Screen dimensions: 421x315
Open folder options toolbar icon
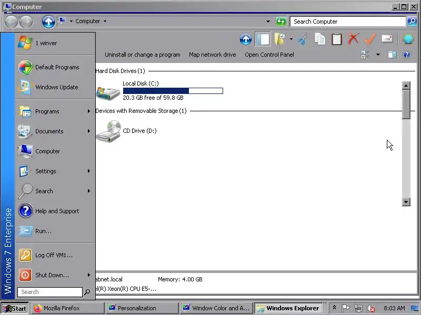[x=280, y=39]
